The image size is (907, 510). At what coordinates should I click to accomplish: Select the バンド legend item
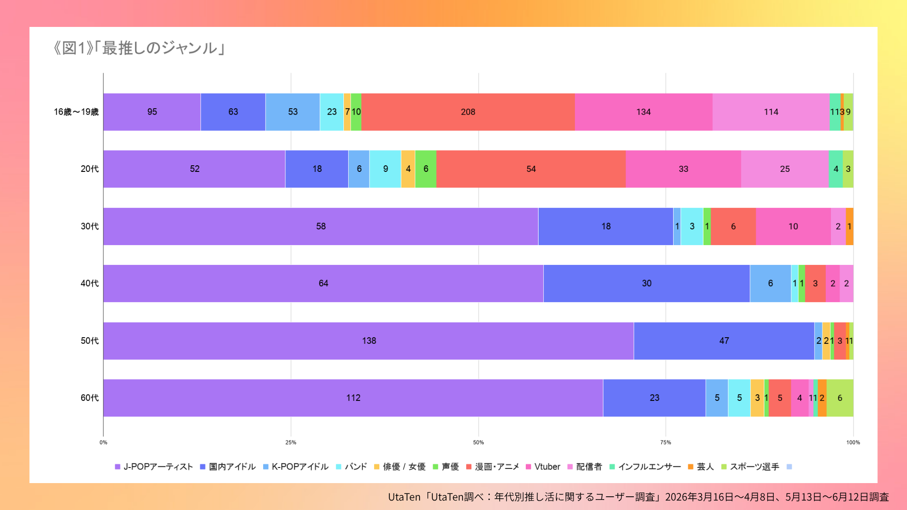point(351,467)
